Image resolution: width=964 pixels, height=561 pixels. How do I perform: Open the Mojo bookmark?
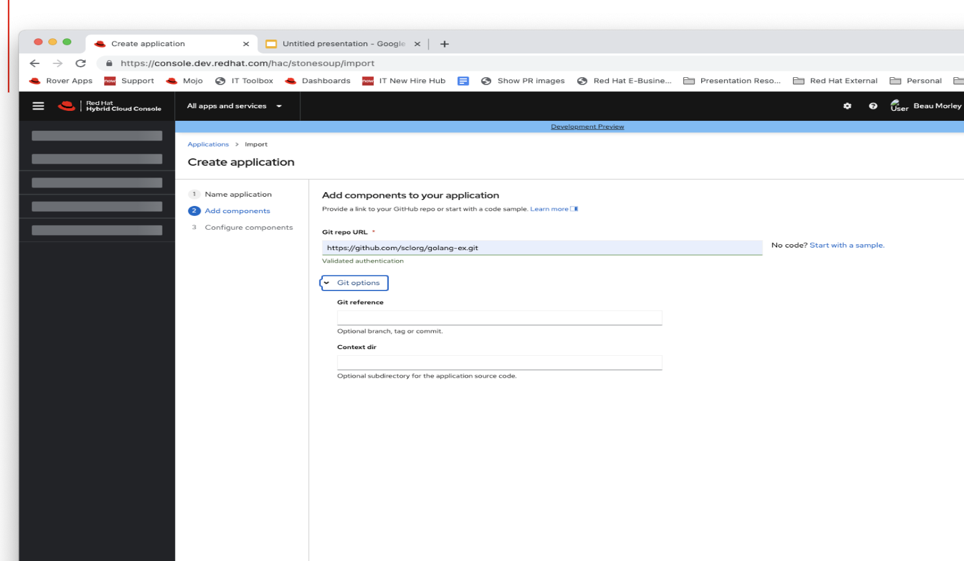184,81
